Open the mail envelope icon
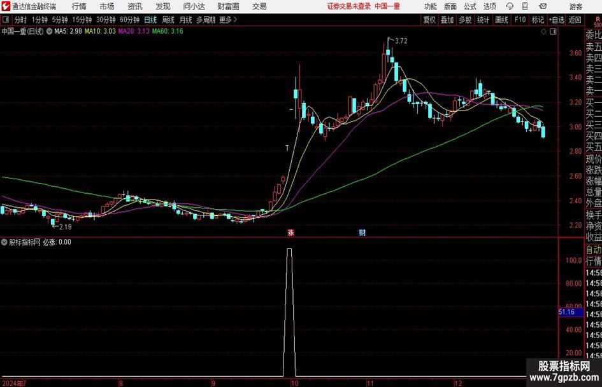Viewport: 602px width, 387px height. 543,6
